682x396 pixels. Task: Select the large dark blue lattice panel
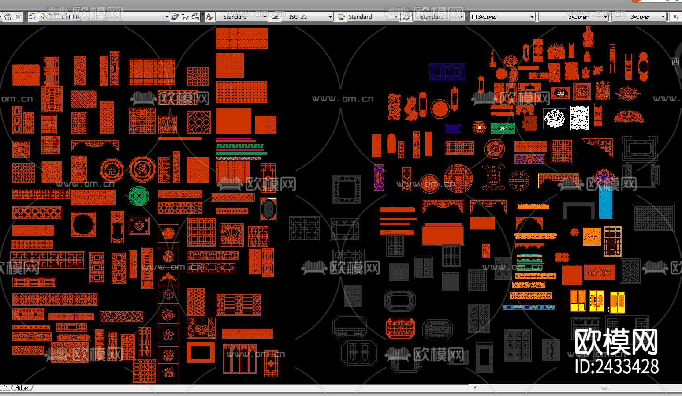[447, 72]
